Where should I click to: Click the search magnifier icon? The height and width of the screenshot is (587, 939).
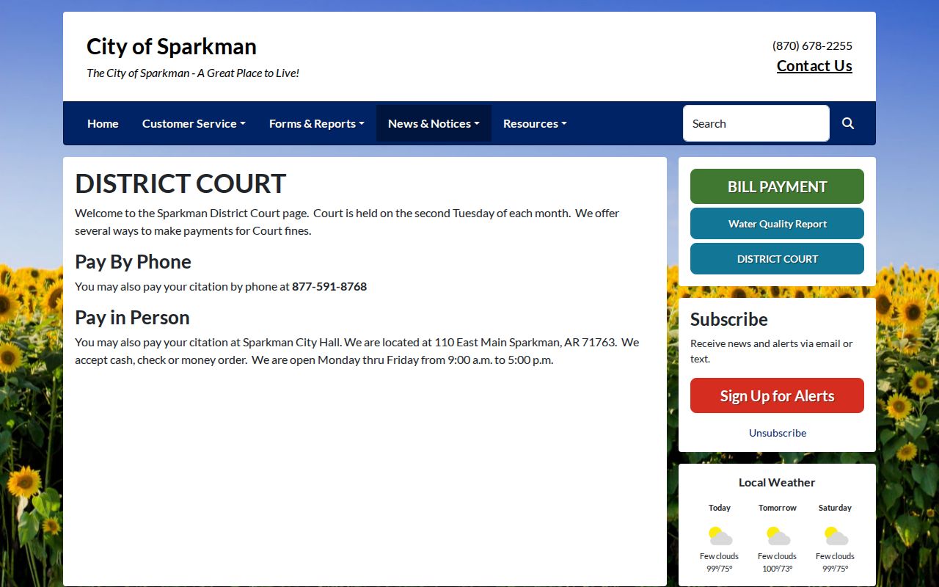(x=848, y=123)
